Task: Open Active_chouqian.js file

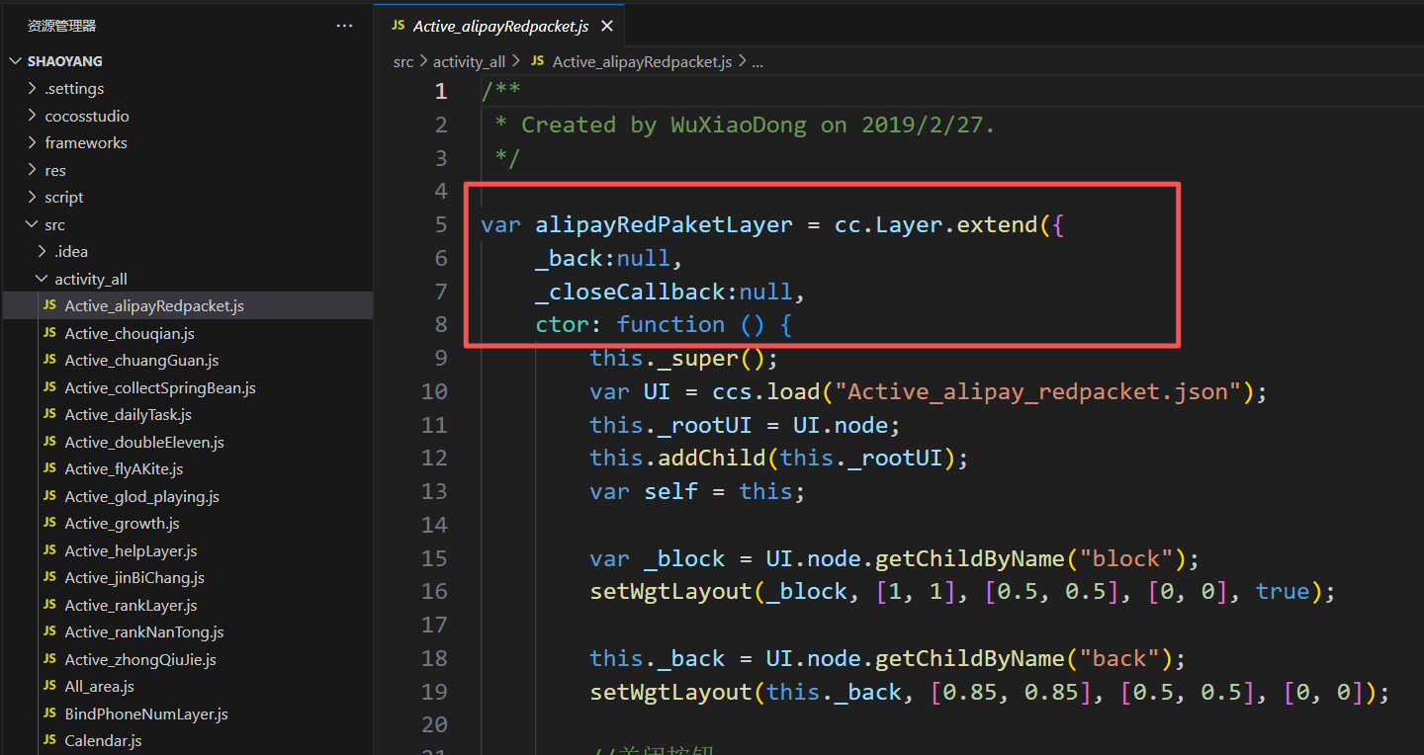Action: point(188,333)
